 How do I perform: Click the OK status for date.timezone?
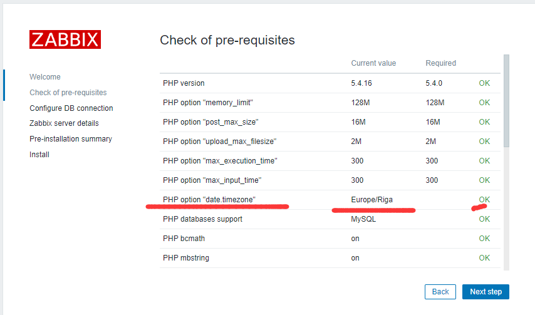click(x=484, y=200)
